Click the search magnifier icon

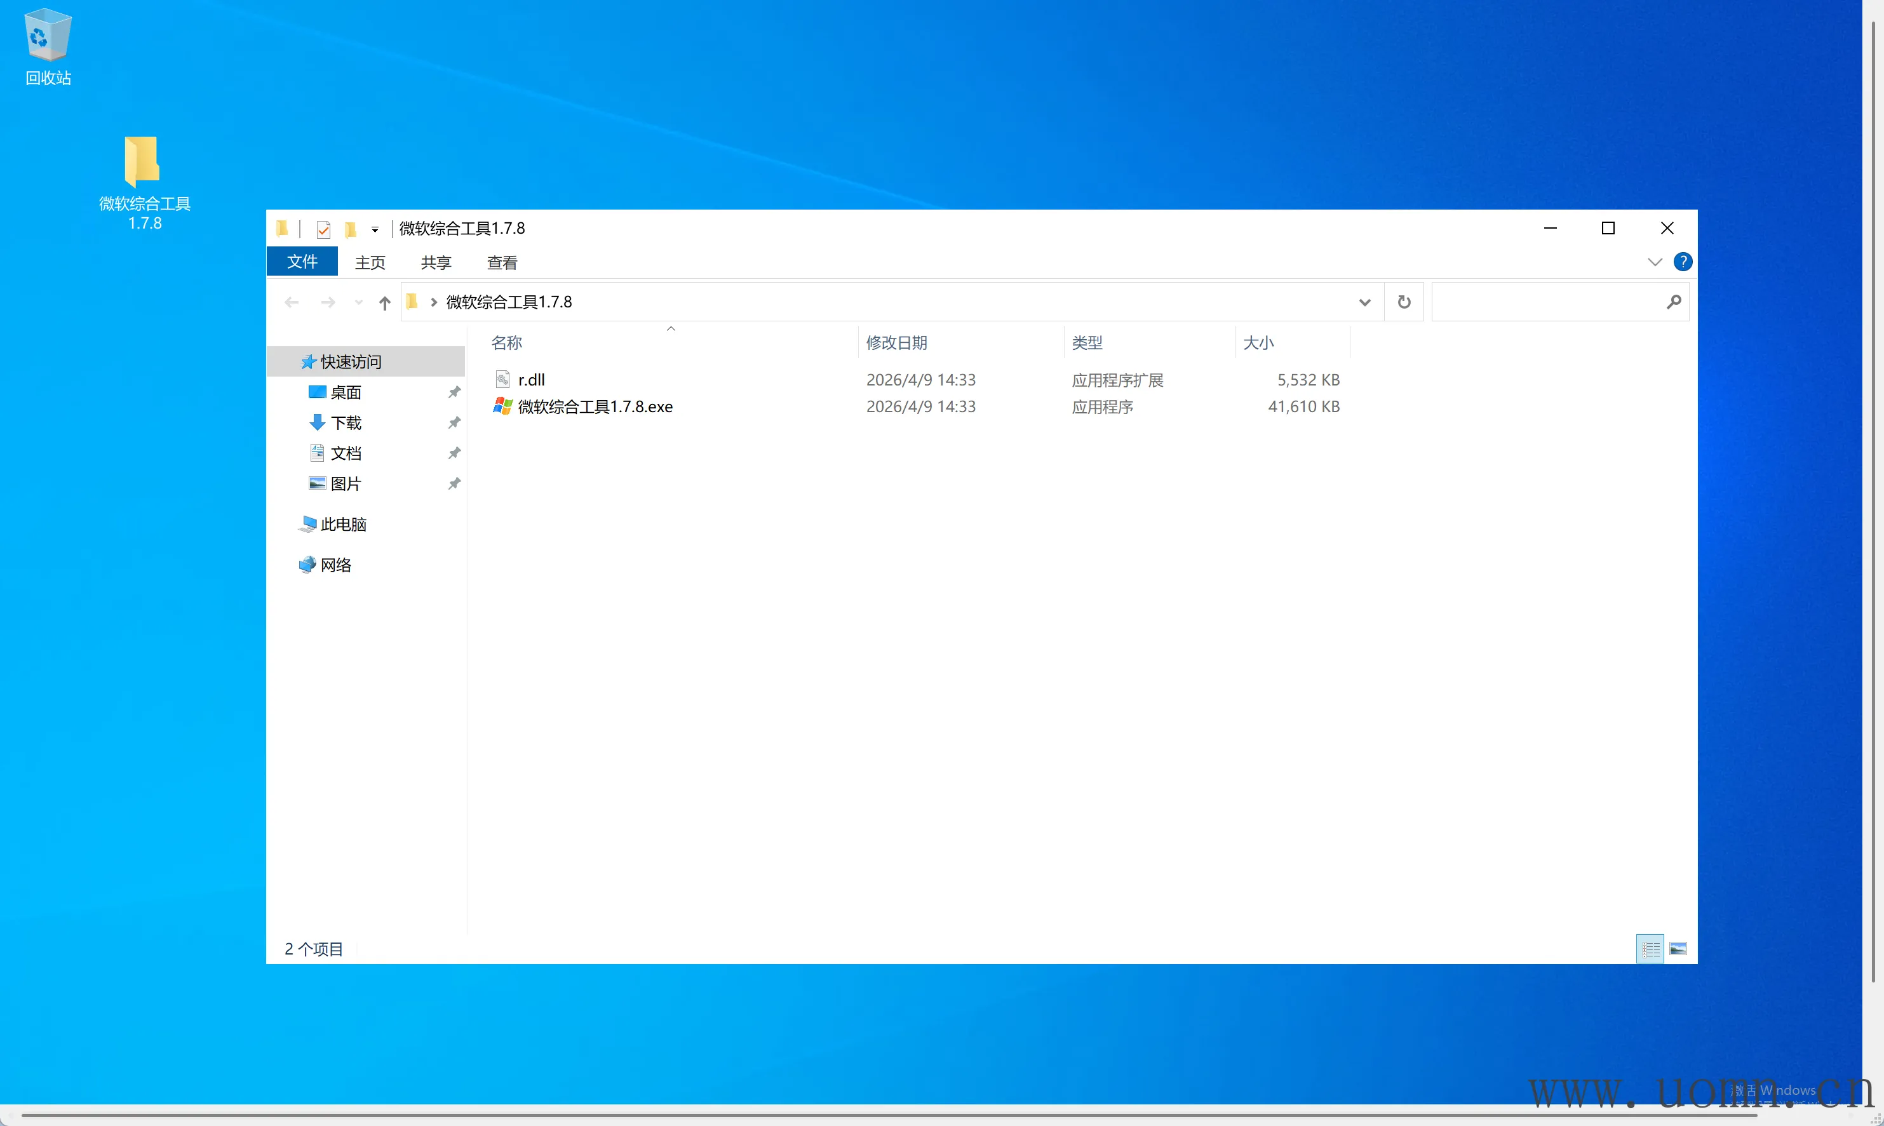click(1673, 302)
